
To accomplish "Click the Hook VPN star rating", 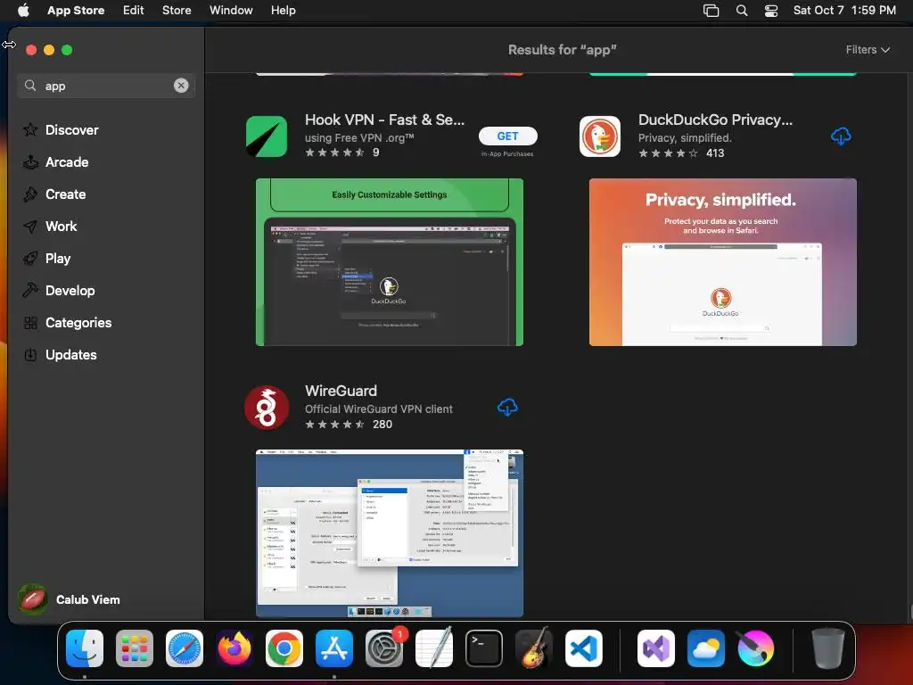I will coord(335,153).
